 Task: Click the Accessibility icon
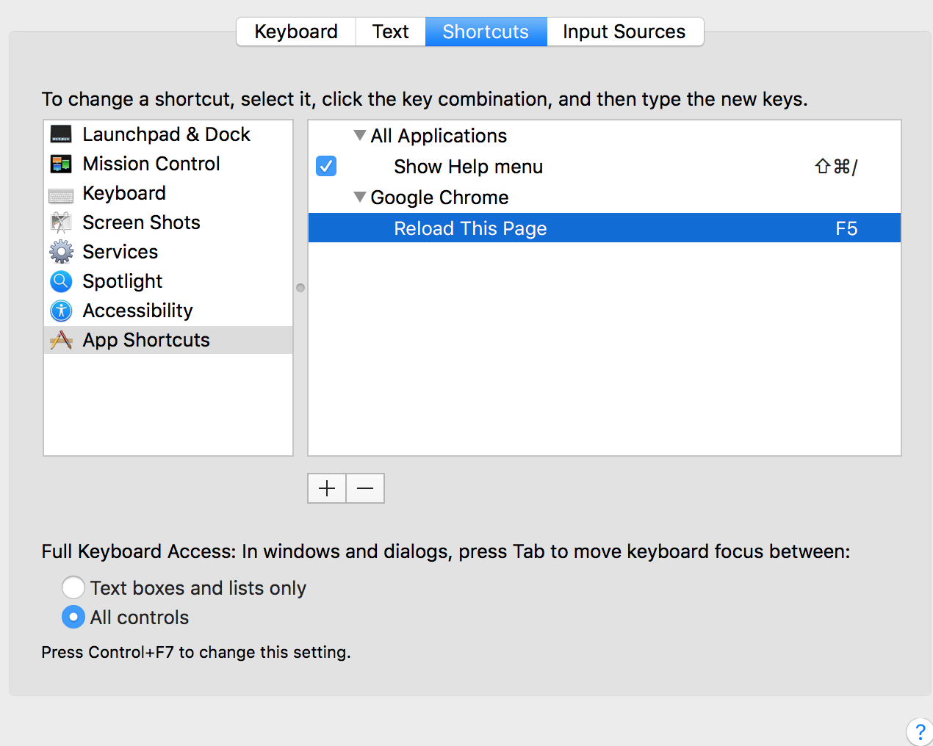click(x=61, y=311)
